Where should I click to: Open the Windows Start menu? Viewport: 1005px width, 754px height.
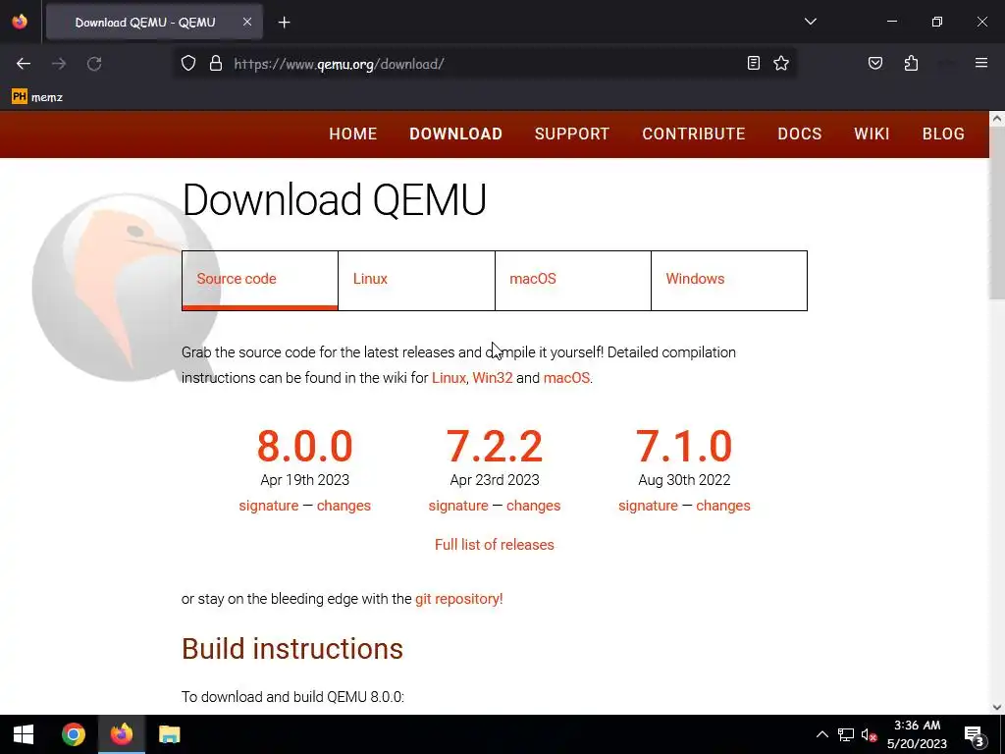pyautogui.click(x=24, y=734)
